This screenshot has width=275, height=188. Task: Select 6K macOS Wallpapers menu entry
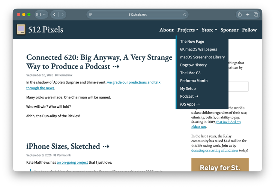[198, 49]
